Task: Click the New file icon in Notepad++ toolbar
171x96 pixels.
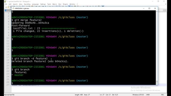Action: [x=6, y=7]
